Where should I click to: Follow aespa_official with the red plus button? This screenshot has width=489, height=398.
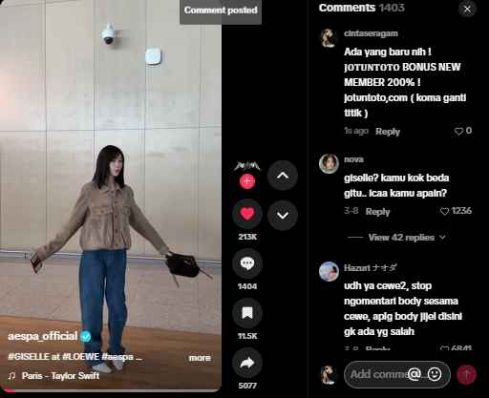[247, 181]
